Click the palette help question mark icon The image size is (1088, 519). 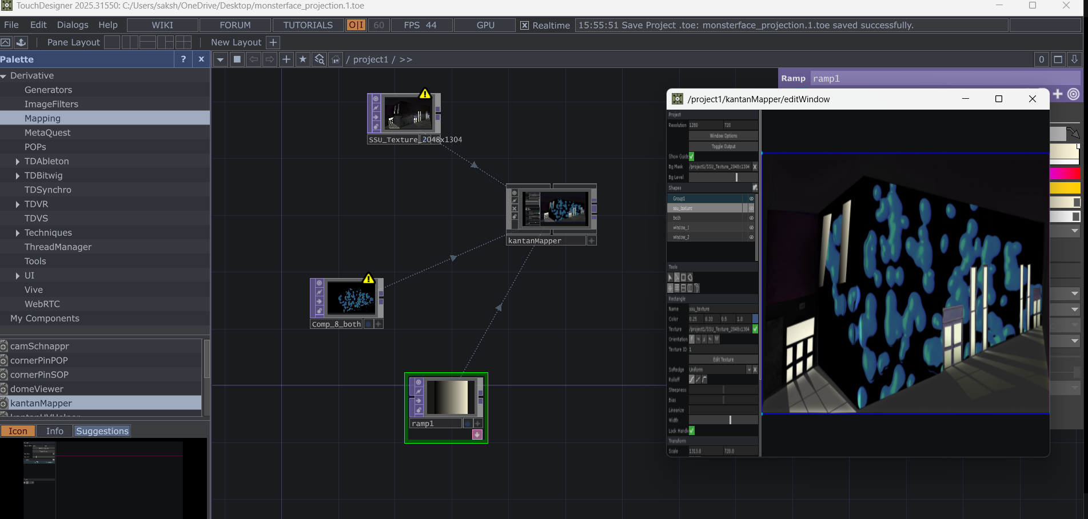(x=183, y=59)
